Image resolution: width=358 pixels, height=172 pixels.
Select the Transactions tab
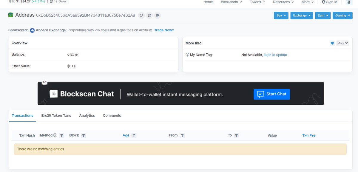[x=22, y=116]
